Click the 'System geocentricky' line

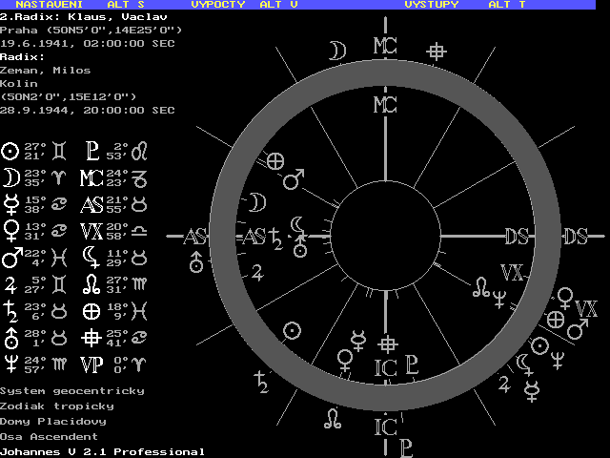pyautogui.click(x=72, y=390)
